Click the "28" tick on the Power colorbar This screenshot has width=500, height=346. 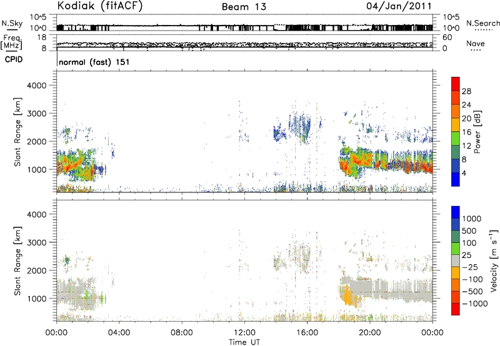[x=466, y=91]
